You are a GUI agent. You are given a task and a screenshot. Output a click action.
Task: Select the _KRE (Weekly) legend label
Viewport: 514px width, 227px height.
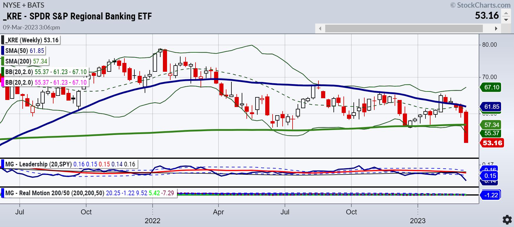tap(30, 40)
